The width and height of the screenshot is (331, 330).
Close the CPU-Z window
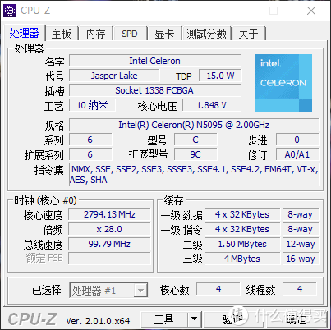pos(311,11)
